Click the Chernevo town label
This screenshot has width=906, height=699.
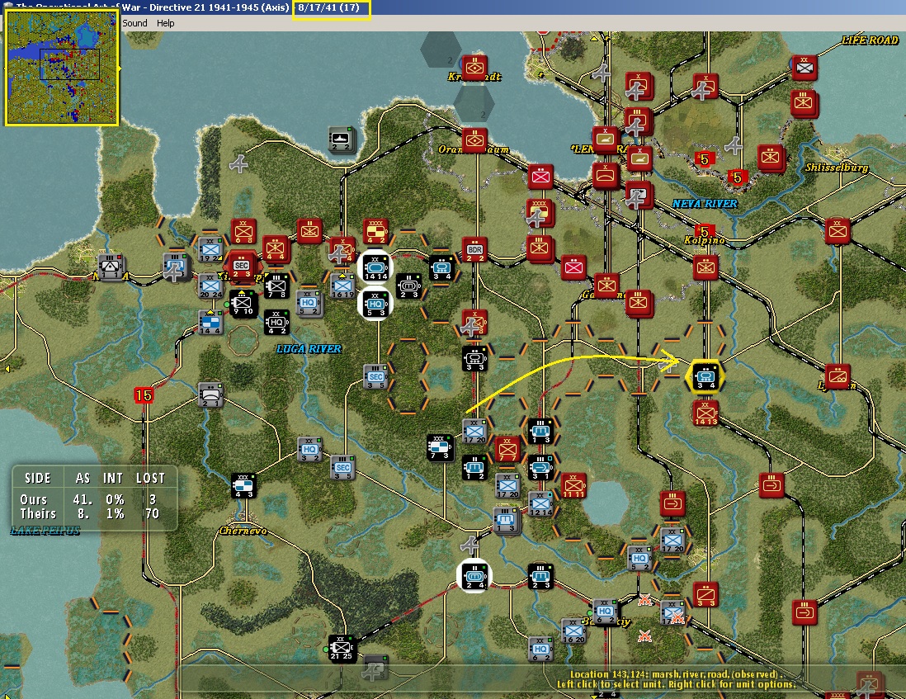point(243,531)
